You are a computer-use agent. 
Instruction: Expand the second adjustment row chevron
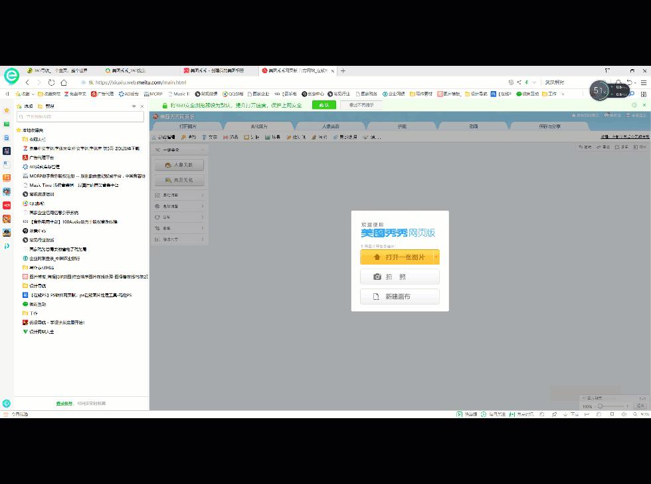202,206
